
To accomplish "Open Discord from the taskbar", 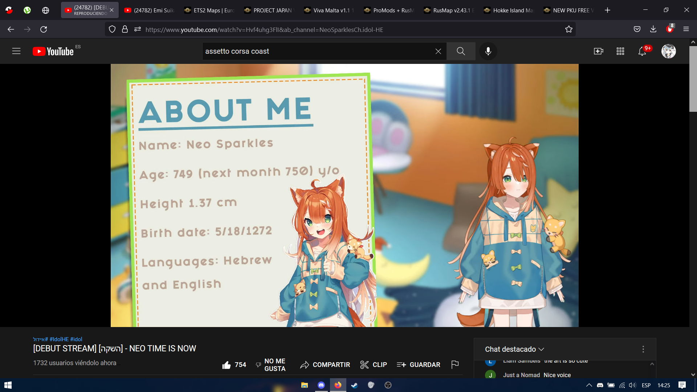I will (321, 385).
